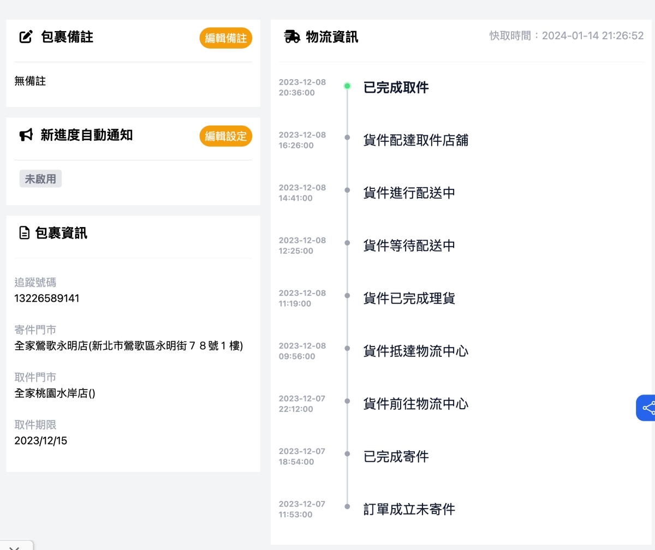Select the timeline dot for 已完成寄件
This screenshot has width=655, height=550.
tap(347, 454)
